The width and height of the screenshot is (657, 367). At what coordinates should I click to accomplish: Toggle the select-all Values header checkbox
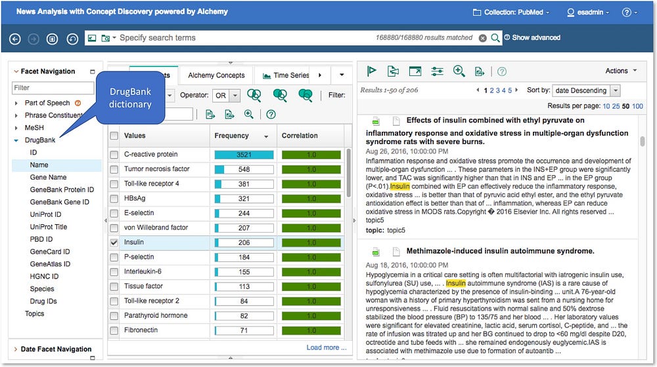click(114, 136)
